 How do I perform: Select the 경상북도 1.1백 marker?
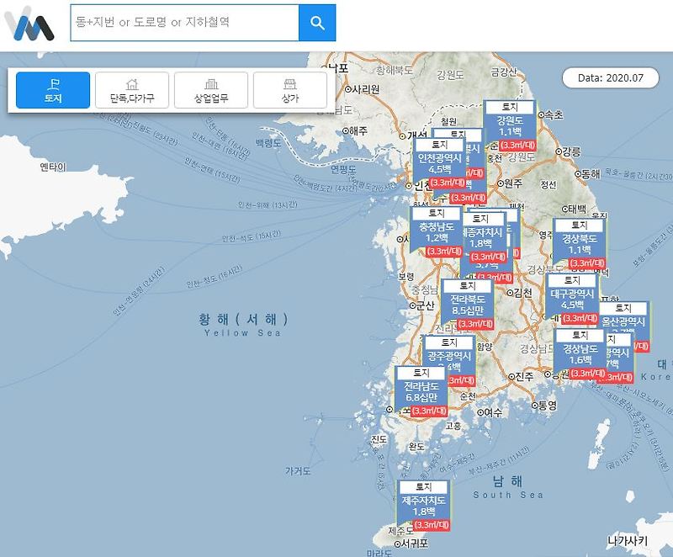click(580, 244)
